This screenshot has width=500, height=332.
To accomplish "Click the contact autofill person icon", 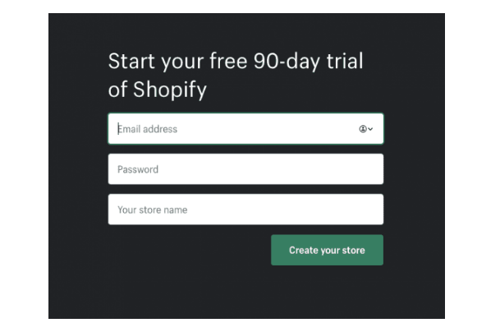I will 362,129.
